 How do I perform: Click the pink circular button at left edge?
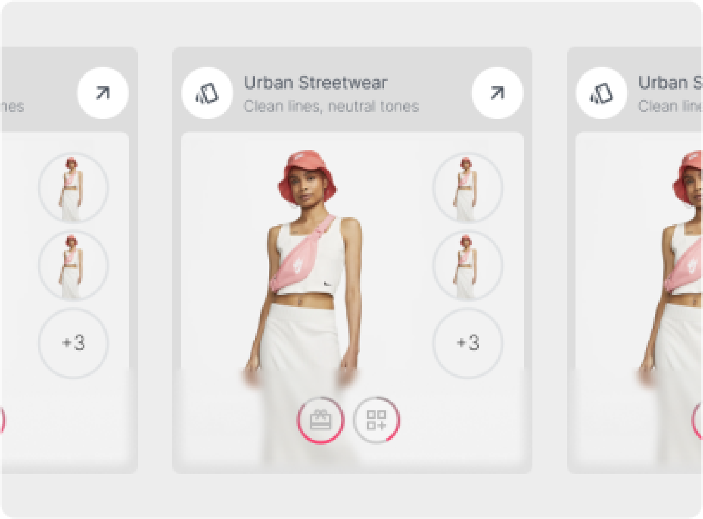(3, 420)
